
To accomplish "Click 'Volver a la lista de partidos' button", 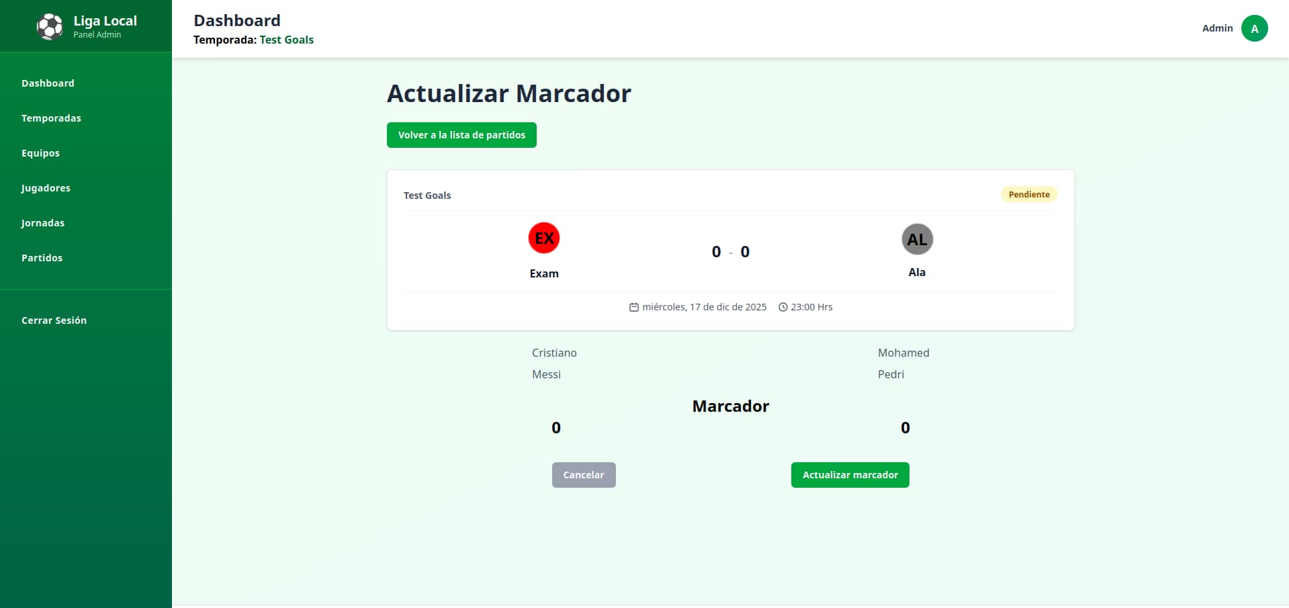I will click(461, 135).
